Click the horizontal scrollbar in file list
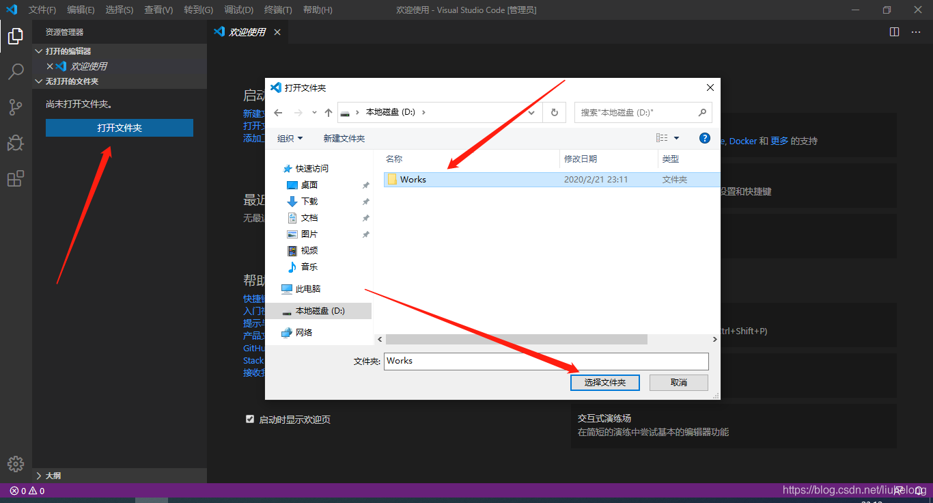933x503 pixels. coord(516,339)
